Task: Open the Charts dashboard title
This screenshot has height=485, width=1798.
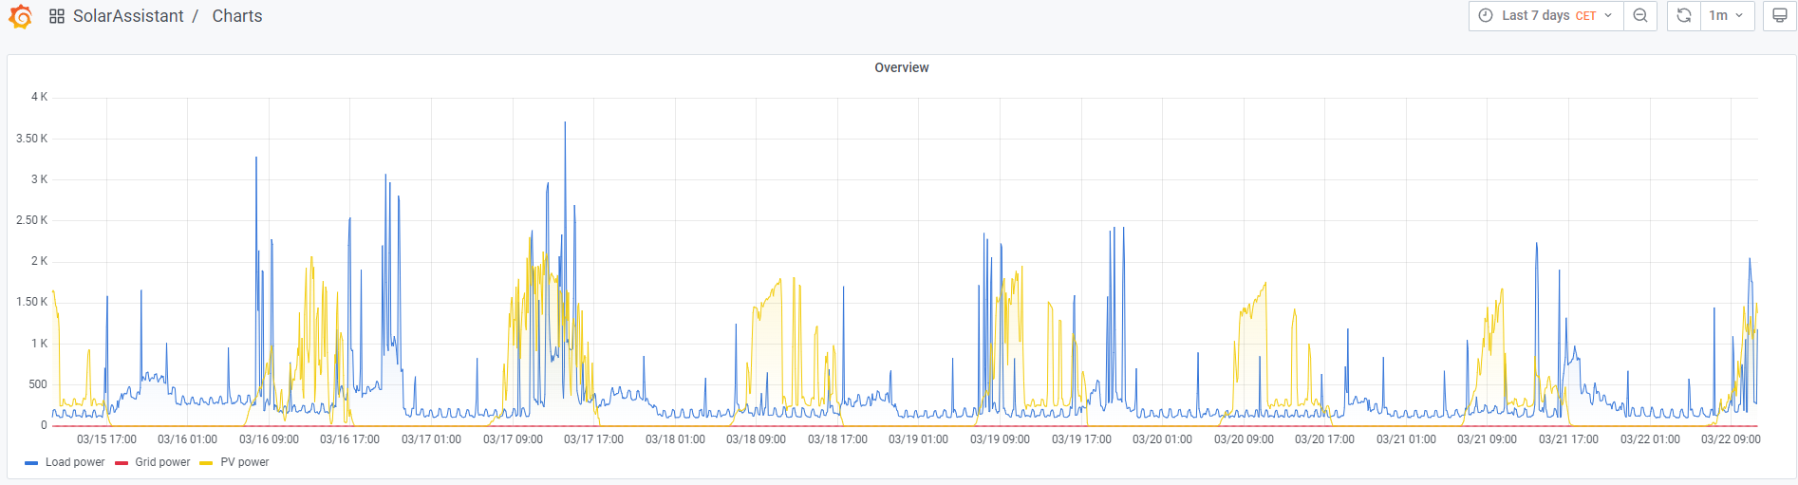Action: [x=236, y=16]
